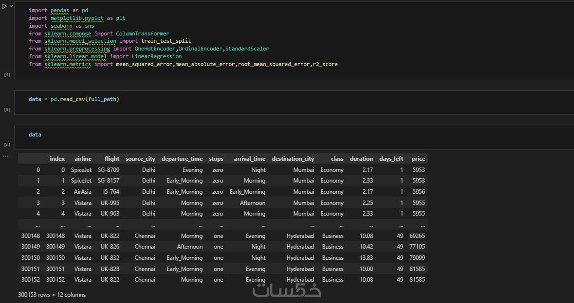Click departure_time 'Evening' in row 0

pyautogui.click(x=193, y=170)
